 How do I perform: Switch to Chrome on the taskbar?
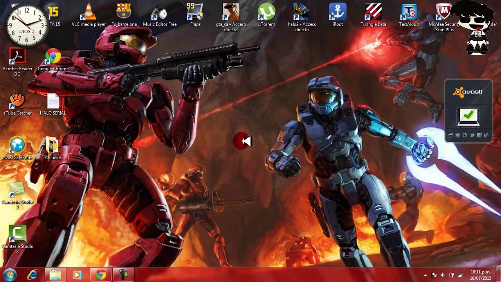[x=101, y=275]
